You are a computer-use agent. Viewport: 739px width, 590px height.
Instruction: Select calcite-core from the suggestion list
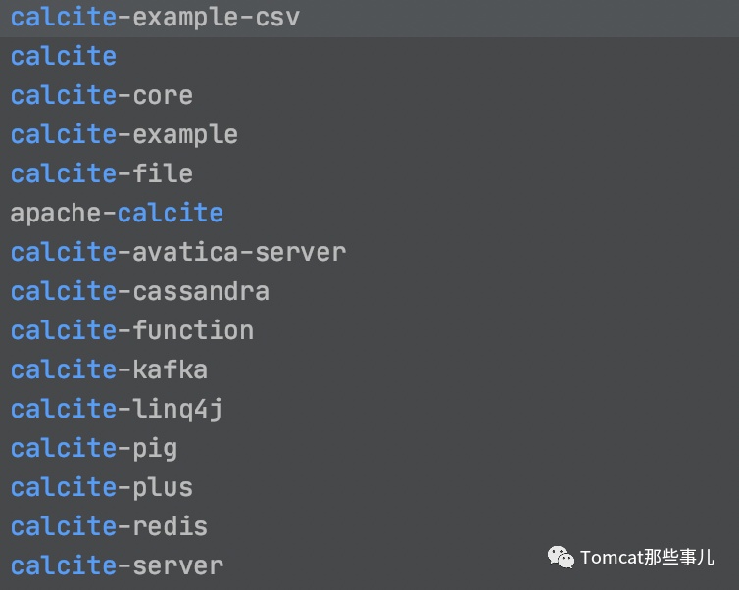point(102,96)
